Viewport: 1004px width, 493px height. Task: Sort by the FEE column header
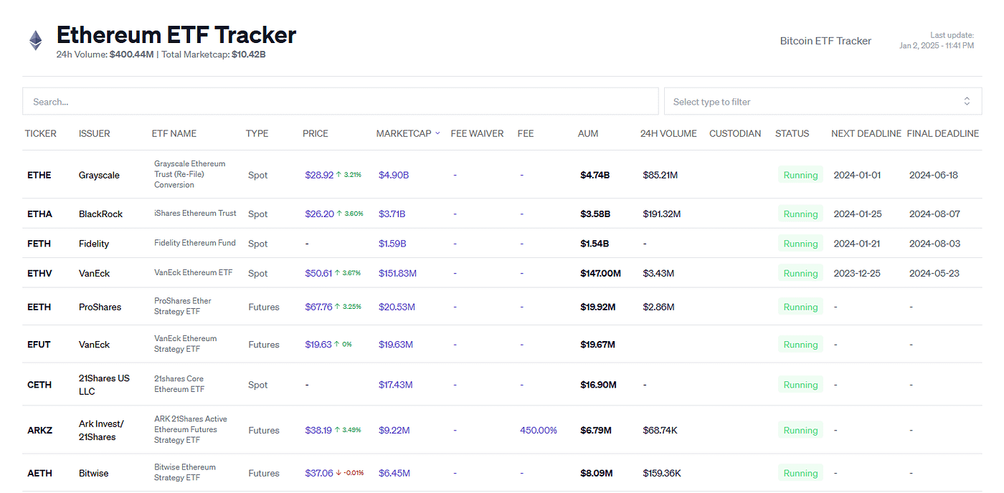coord(526,133)
